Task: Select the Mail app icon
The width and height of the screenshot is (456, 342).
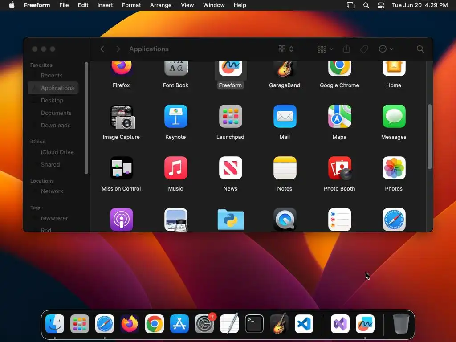Action: 285,116
